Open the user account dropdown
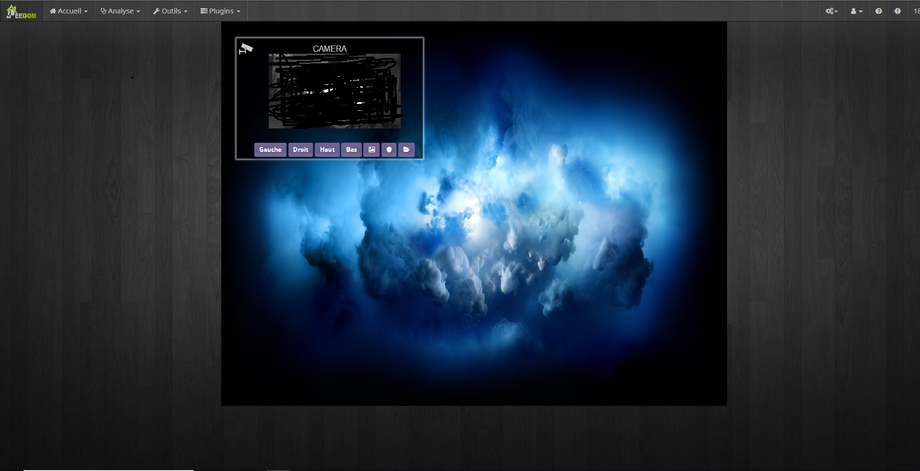Viewport: 920px width, 471px height. pyautogui.click(x=857, y=11)
